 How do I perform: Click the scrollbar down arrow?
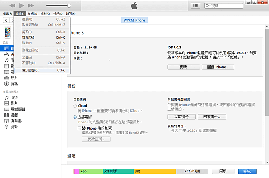[267, 162]
